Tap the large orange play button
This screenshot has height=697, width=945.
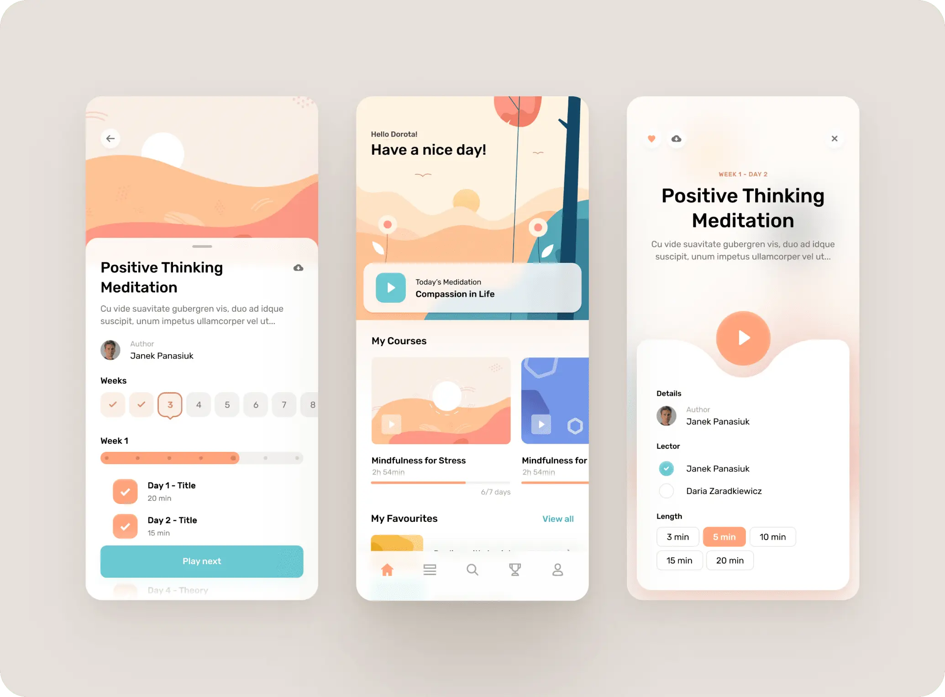coord(742,337)
